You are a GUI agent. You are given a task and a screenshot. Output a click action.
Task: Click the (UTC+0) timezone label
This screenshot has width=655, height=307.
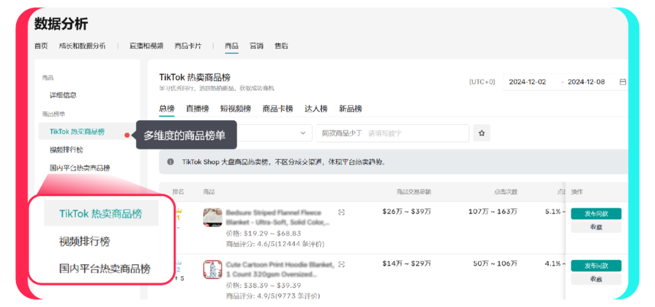tap(482, 82)
